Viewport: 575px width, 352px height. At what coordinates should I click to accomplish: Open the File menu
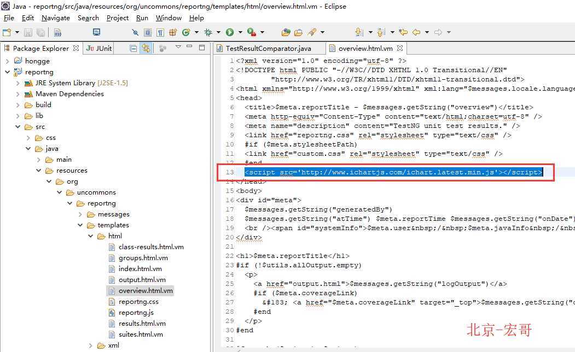click(9, 18)
